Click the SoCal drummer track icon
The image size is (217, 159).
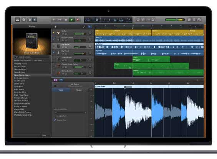click(x=58, y=33)
